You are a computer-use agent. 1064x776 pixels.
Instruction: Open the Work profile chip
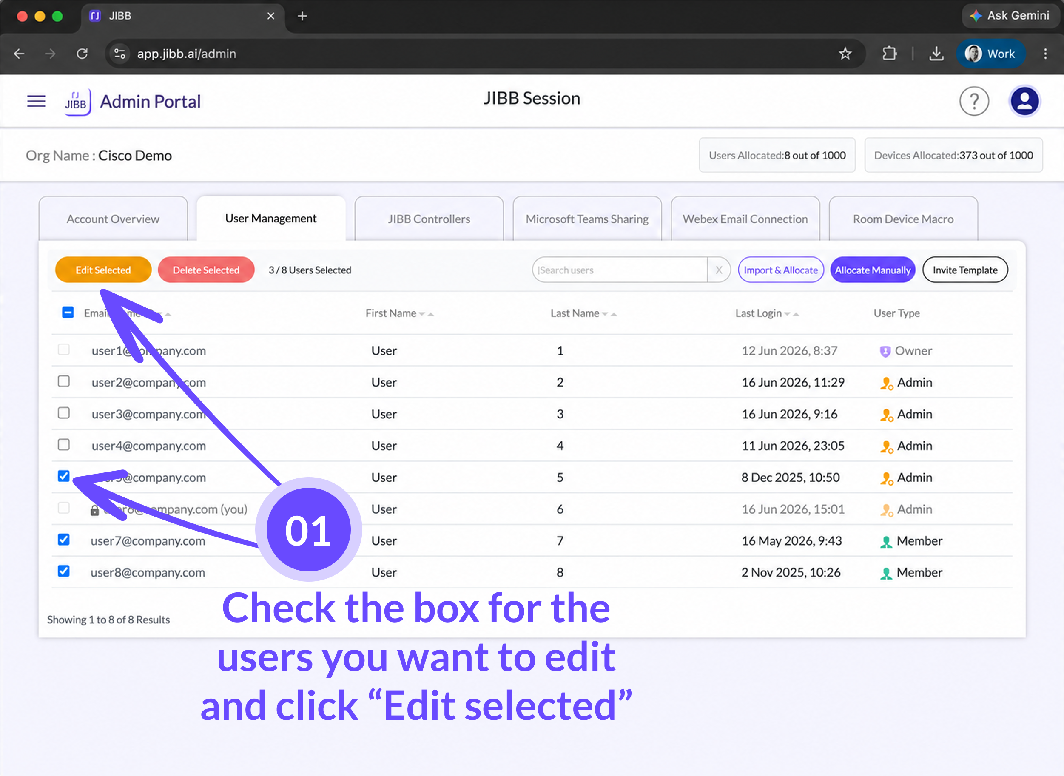pyautogui.click(x=991, y=54)
